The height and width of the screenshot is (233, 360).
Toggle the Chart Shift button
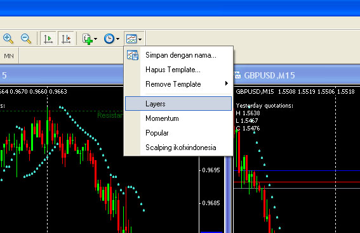point(66,39)
